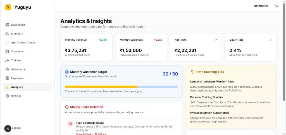286x135 pixels.
Task: Click the Trainers icon in sidebar
Action: tap(7, 60)
